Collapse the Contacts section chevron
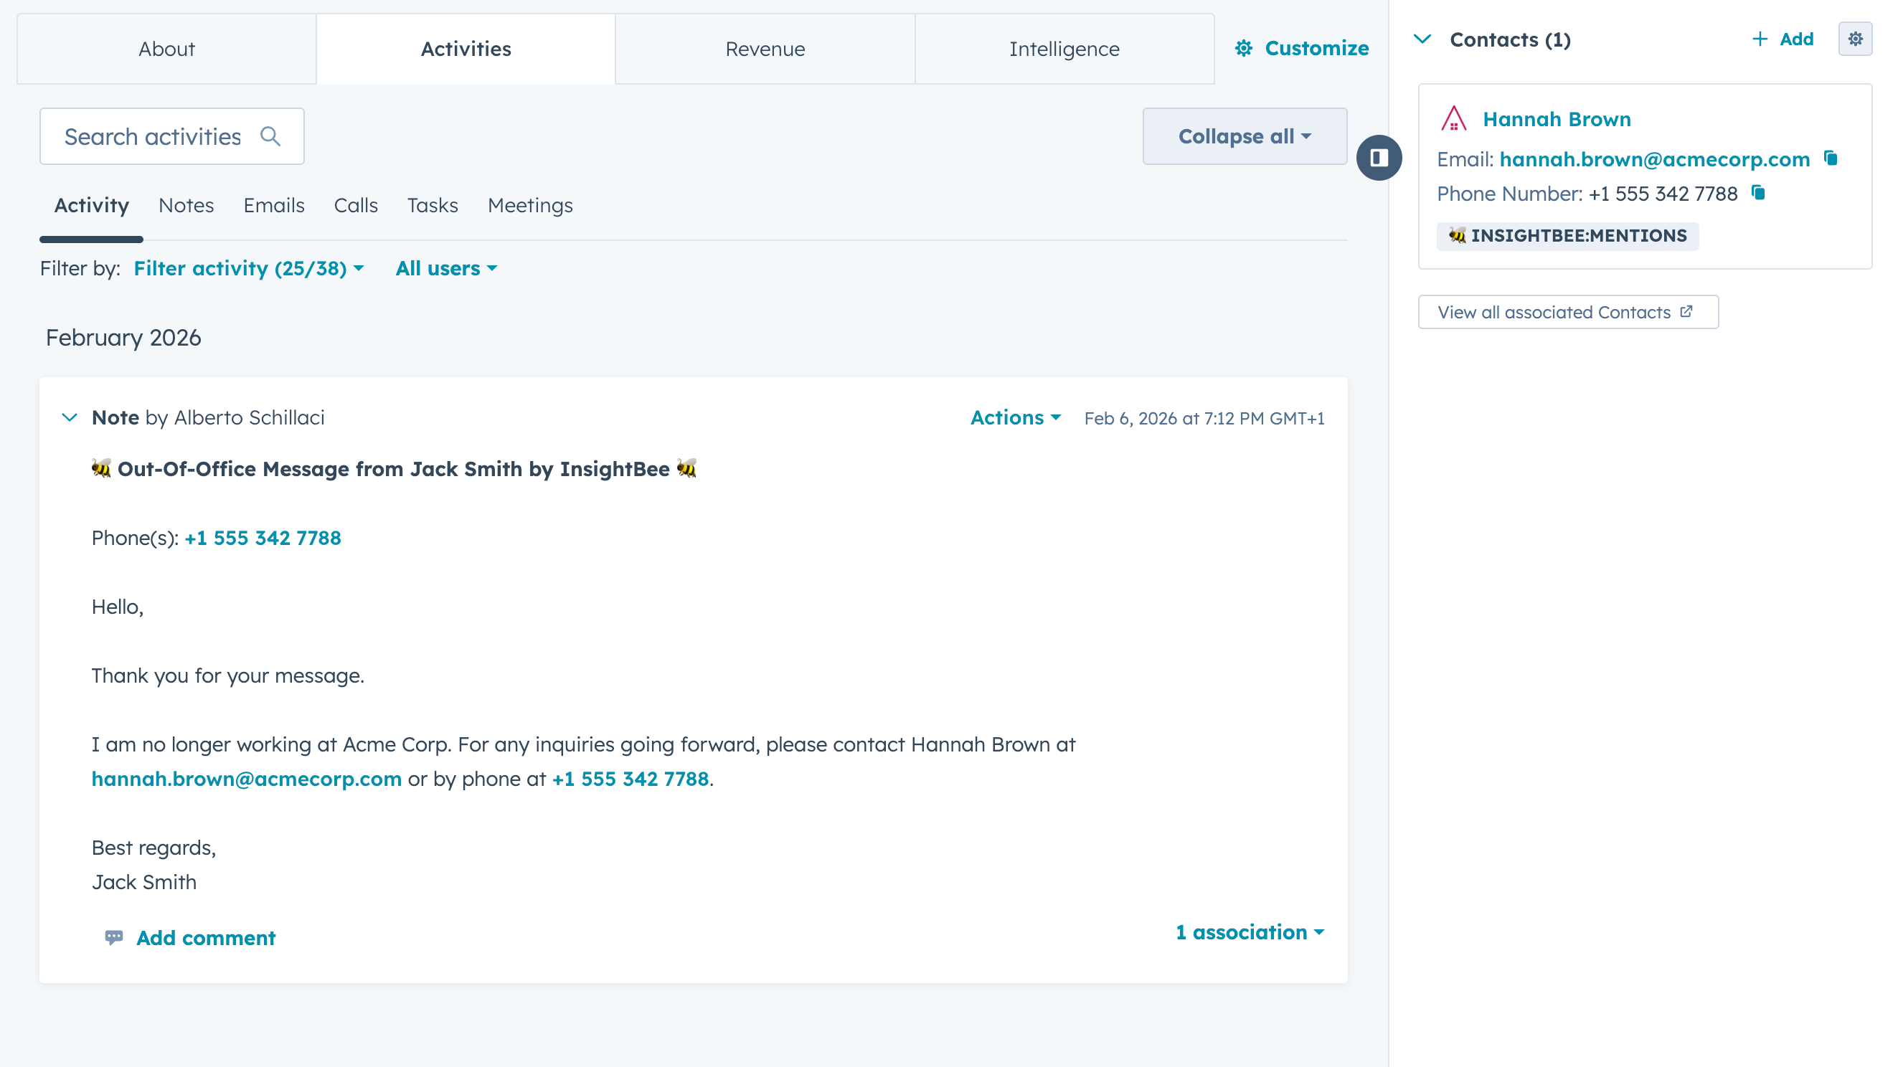This screenshot has height=1067, width=1898. coord(1422,39)
